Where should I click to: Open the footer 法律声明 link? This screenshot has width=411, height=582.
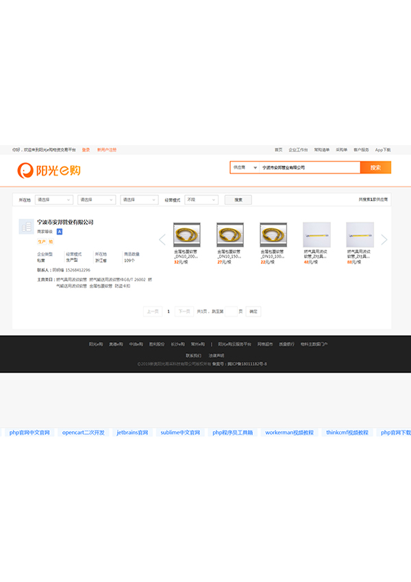pyautogui.click(x=216, y=356)
